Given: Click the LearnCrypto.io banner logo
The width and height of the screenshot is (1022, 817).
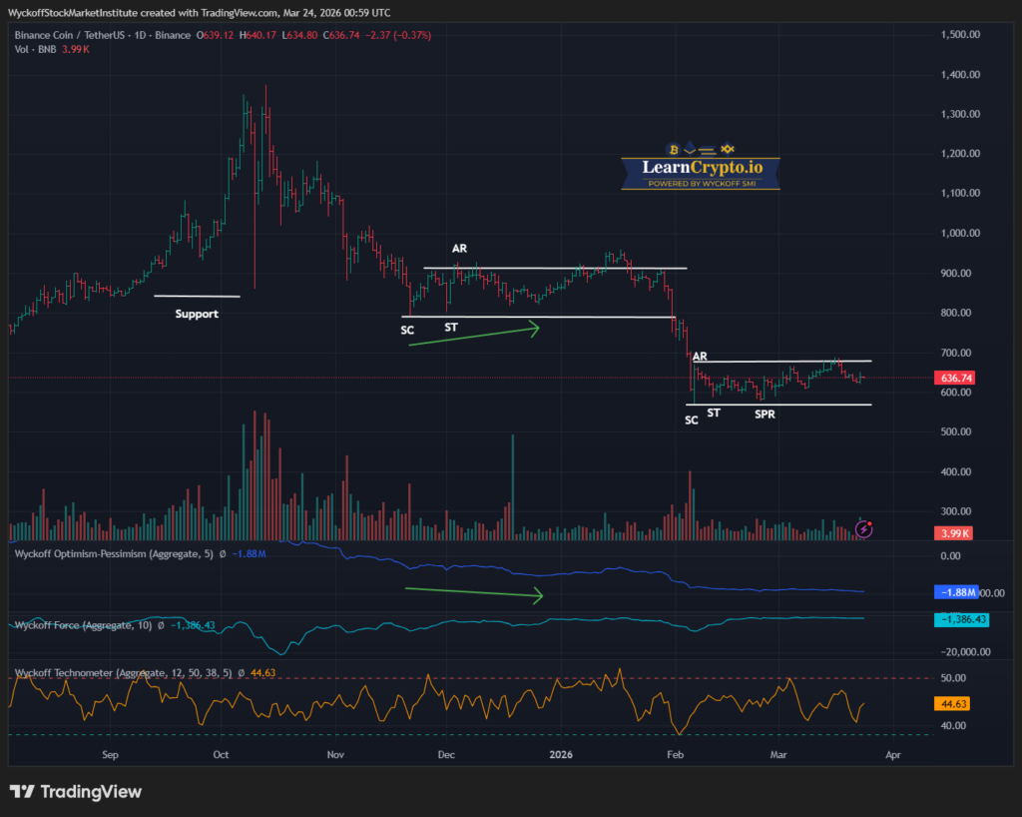Looking at the screenshot, I should point(699,170).
